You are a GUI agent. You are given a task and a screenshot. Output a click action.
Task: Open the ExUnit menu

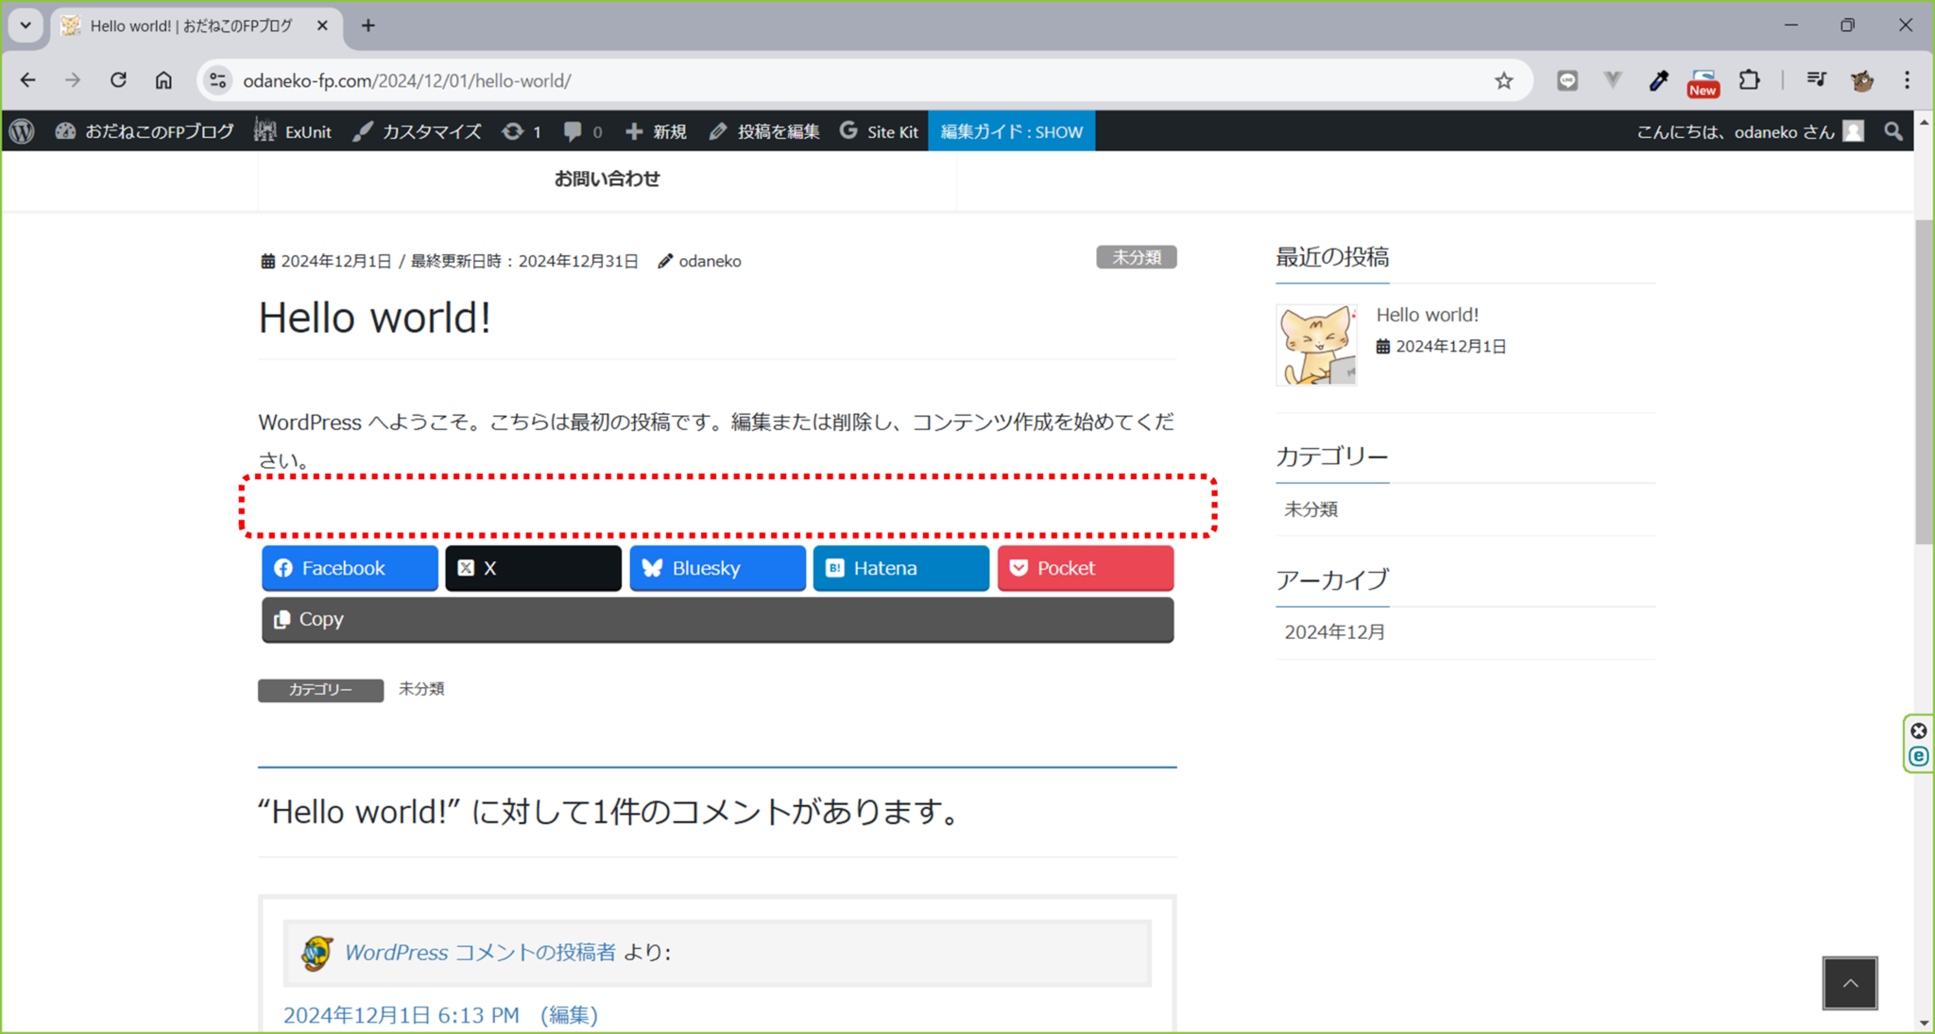pos(293,130)
